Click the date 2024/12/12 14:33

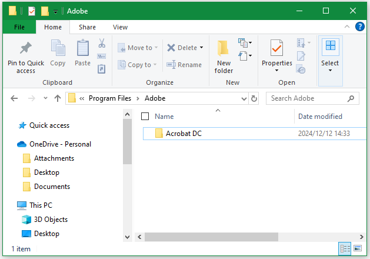point(324,134)
